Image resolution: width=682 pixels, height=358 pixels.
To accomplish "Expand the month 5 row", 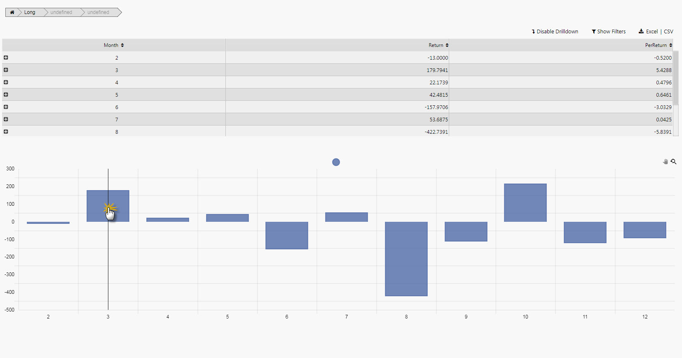I will pyautogui.click(x=6, y=95).
